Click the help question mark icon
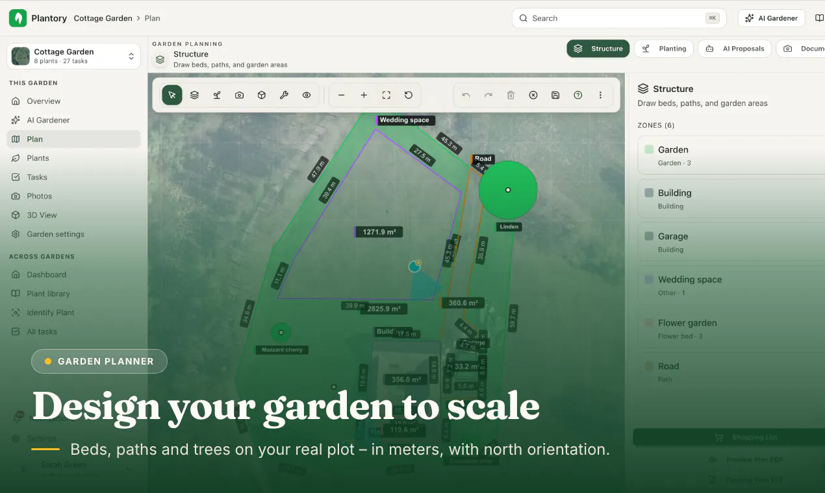The image size is (825, 493). pyautogui.click(x=578, y=95)
